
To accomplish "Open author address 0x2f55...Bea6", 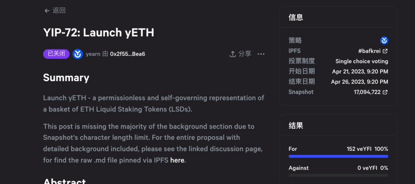I will tap(128, 54).
